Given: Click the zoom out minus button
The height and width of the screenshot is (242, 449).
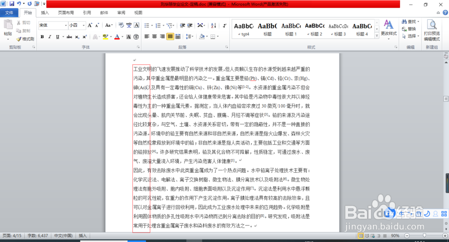Looking at the screenshot, I should (407, 236).
